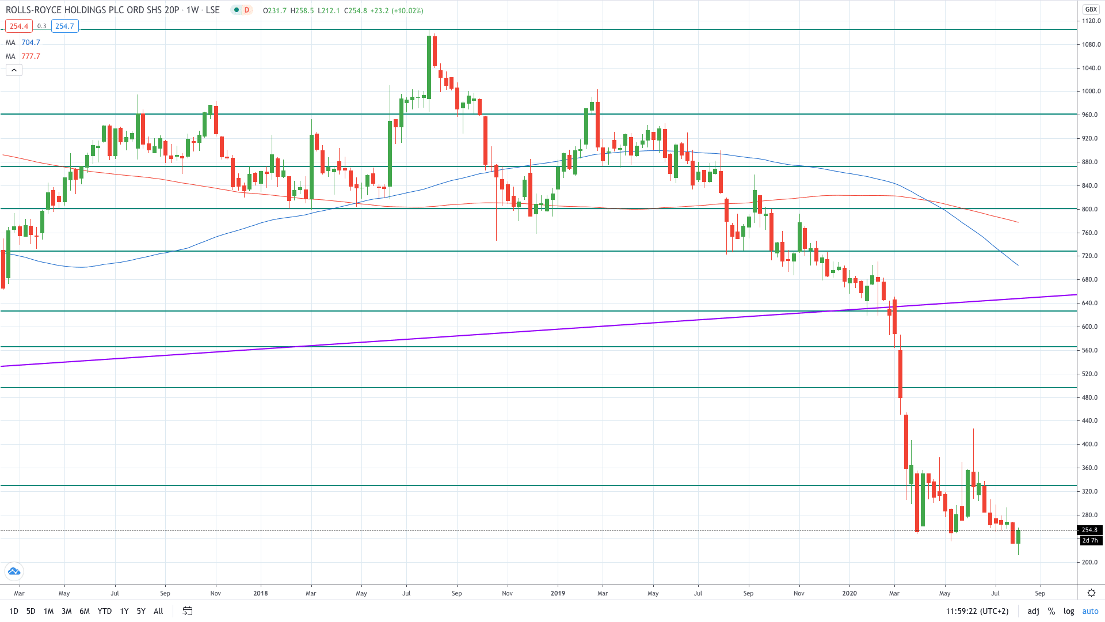Collapse the indicator legend chevron
Screen dimensions: 1105x622
click(x=14, y=70)
